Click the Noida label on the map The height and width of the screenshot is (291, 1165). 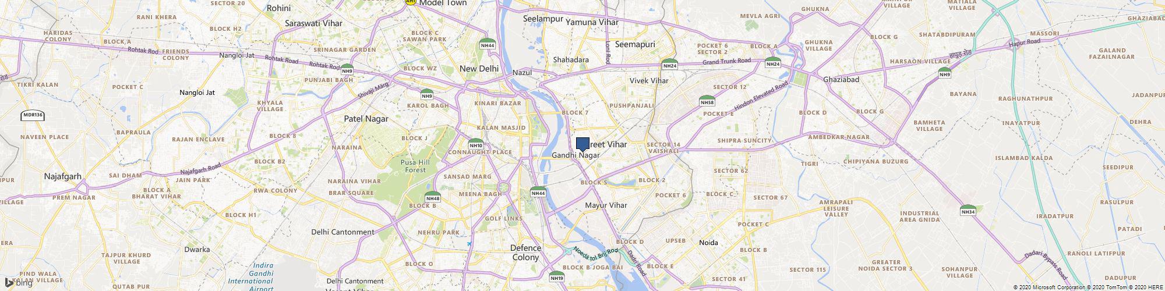click(709, 242)
